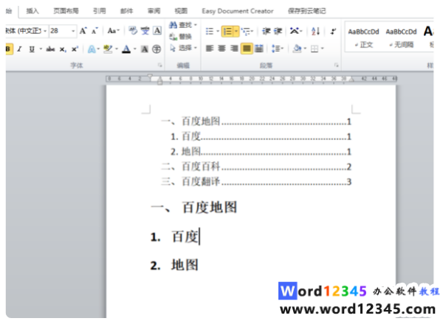
Task: Click the Phonetic Guide 变 icon
Action: point(145,31)
